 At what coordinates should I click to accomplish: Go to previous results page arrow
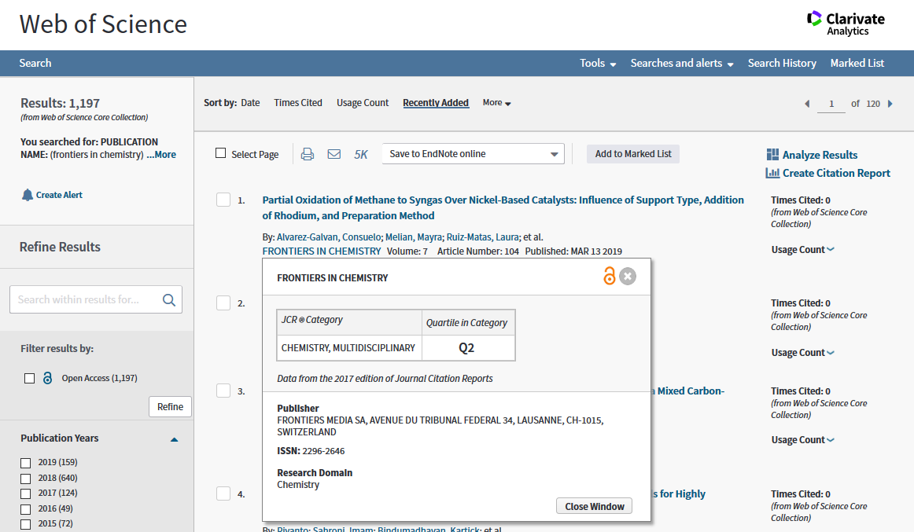point(807,104)
